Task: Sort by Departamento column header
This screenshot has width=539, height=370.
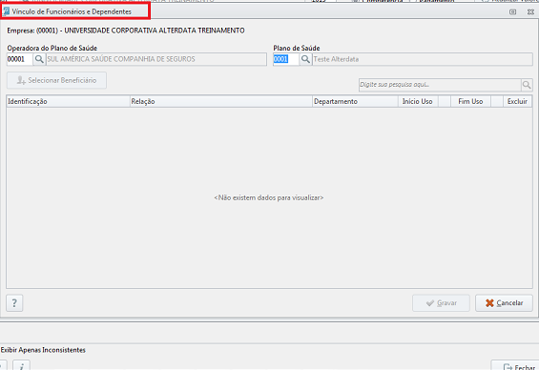Action: click(355, 102)
